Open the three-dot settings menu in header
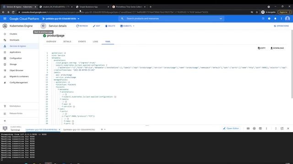The width and height of the screenshot is (293, 164). (281, 19)
